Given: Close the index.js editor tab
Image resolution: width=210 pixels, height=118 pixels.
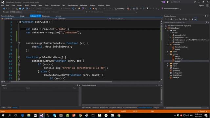Looking at the screenshot, I should coord(40,16).
